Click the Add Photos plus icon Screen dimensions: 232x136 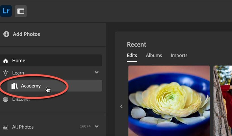click(6, 34)
